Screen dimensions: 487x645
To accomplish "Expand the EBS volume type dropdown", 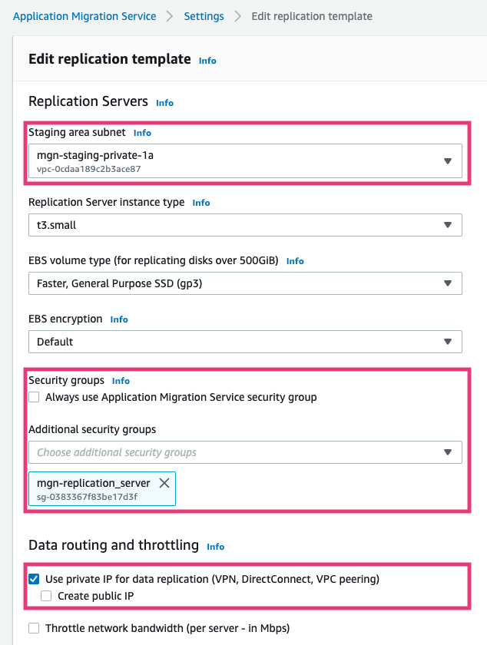I will tap(448, 283).
